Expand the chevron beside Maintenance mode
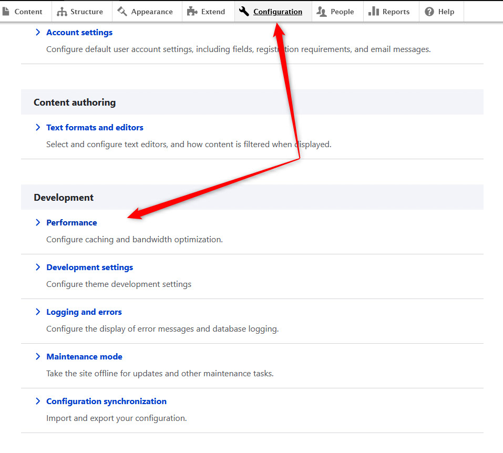 37,356
